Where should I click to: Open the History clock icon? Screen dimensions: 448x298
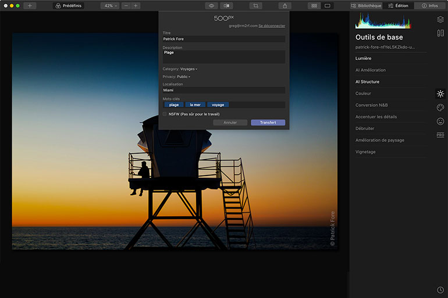tap(440, 290)
